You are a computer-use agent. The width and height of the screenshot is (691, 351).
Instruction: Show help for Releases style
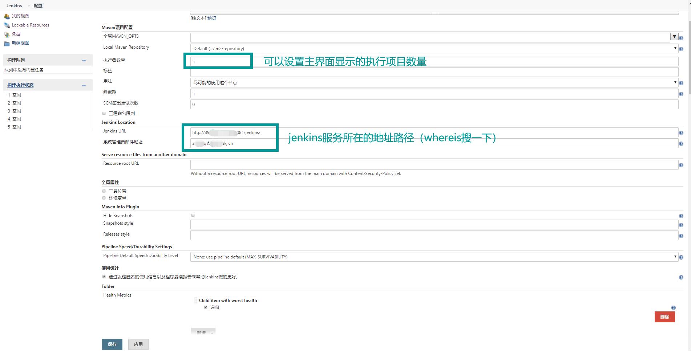tap(681, 236)
